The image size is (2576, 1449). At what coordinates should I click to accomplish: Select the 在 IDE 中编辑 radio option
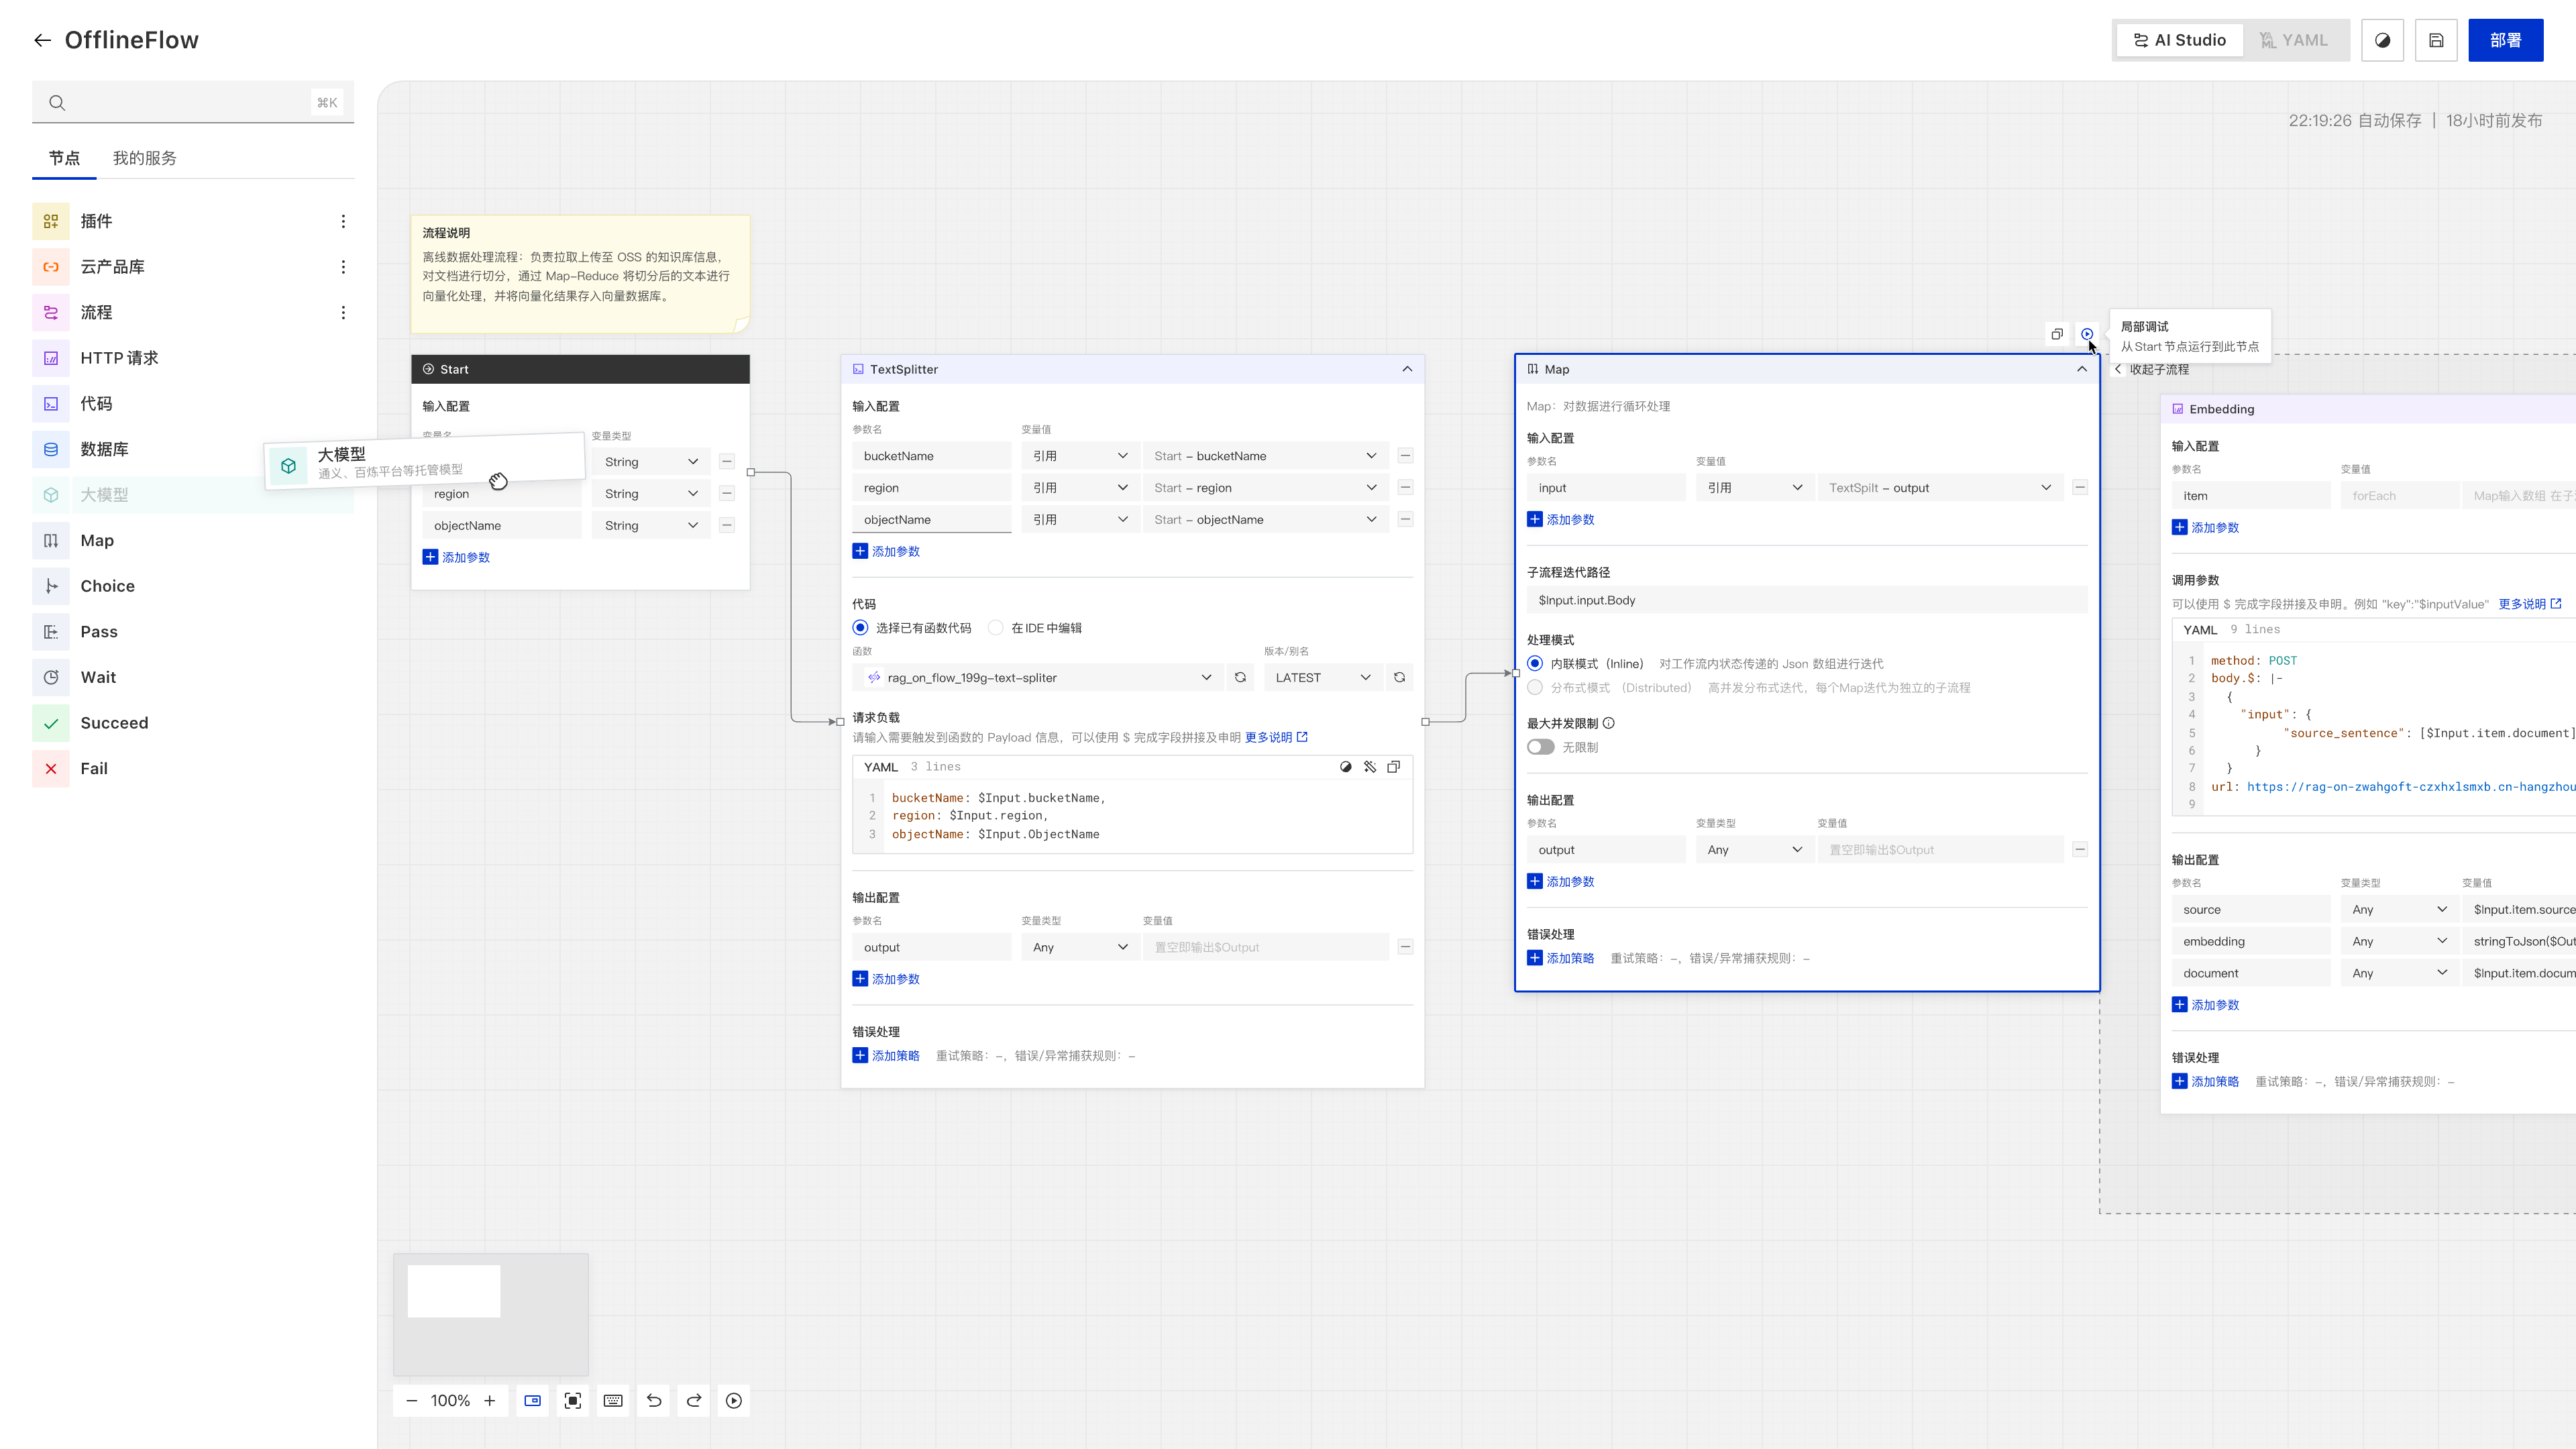pyautogui.click(x=995, y=628)
